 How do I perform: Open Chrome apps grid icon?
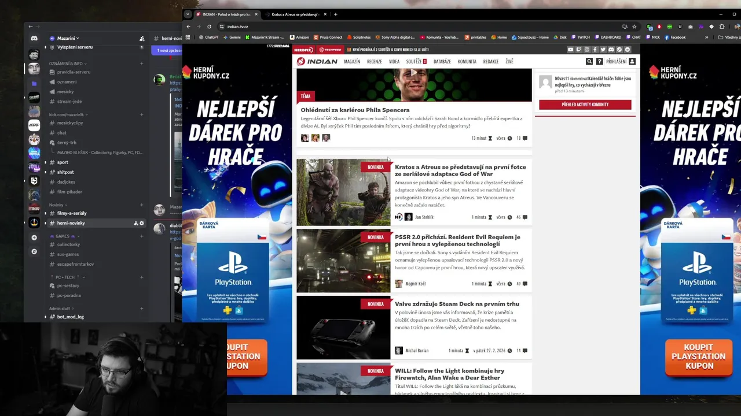coord(188,38)
